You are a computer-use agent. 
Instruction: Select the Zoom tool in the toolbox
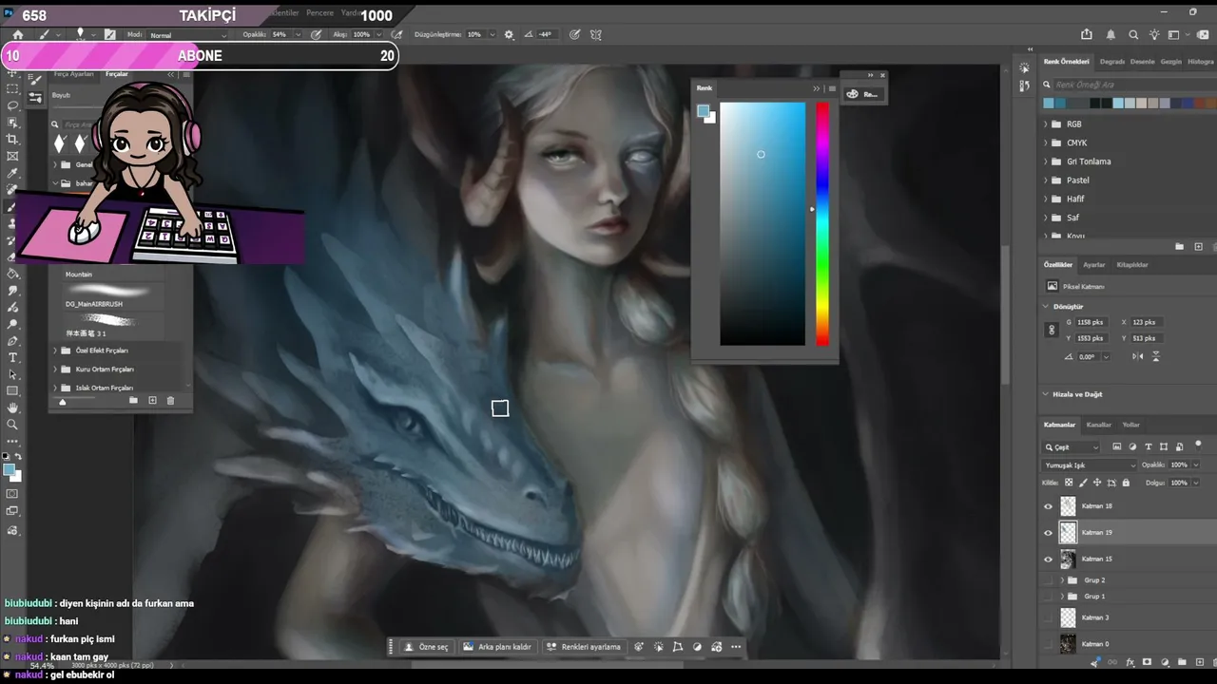click(12, 425)
